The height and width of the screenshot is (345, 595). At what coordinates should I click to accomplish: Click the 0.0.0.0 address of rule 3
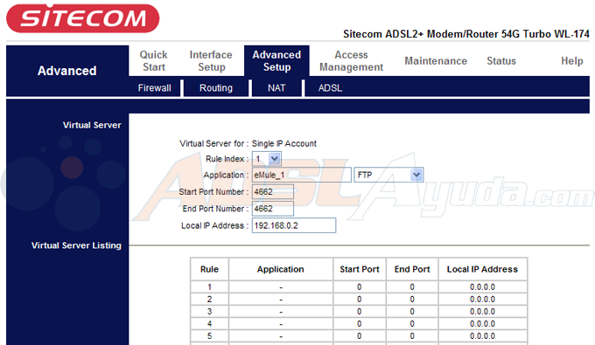click(482, 312)
